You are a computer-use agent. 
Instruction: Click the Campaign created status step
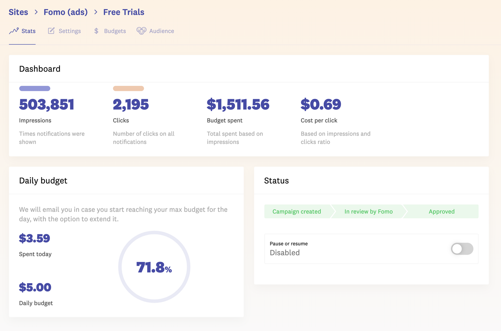[297, 212]
